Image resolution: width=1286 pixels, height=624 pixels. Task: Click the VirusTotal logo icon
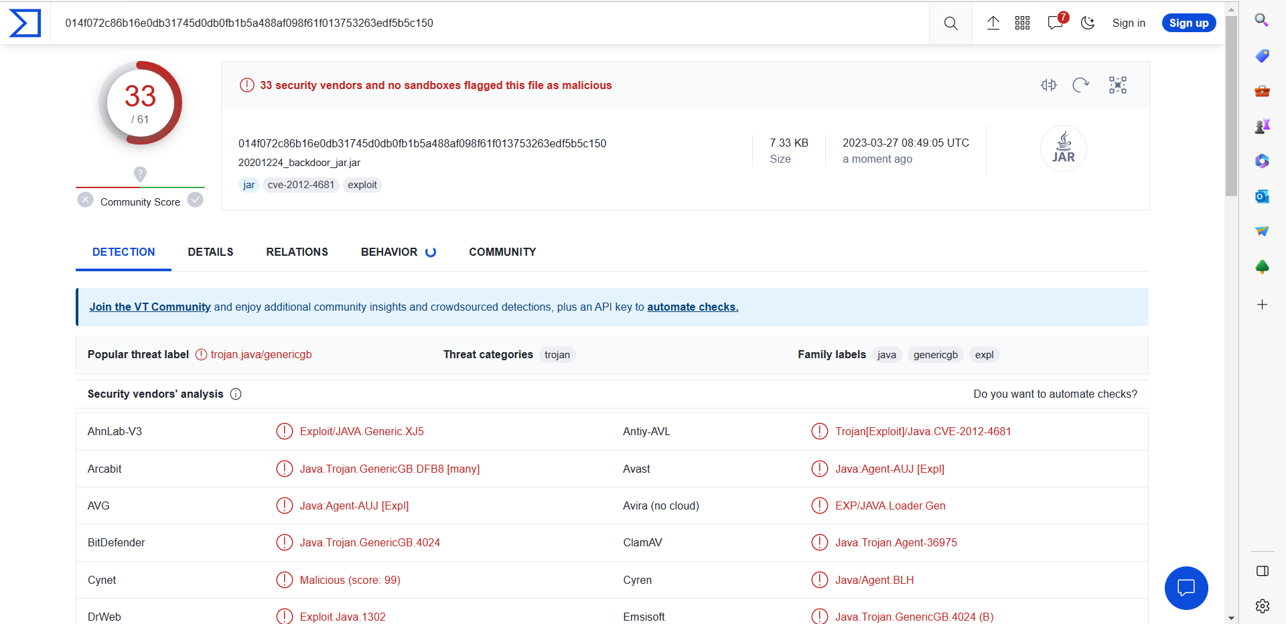pyautogui.click(x=25, y=23)
